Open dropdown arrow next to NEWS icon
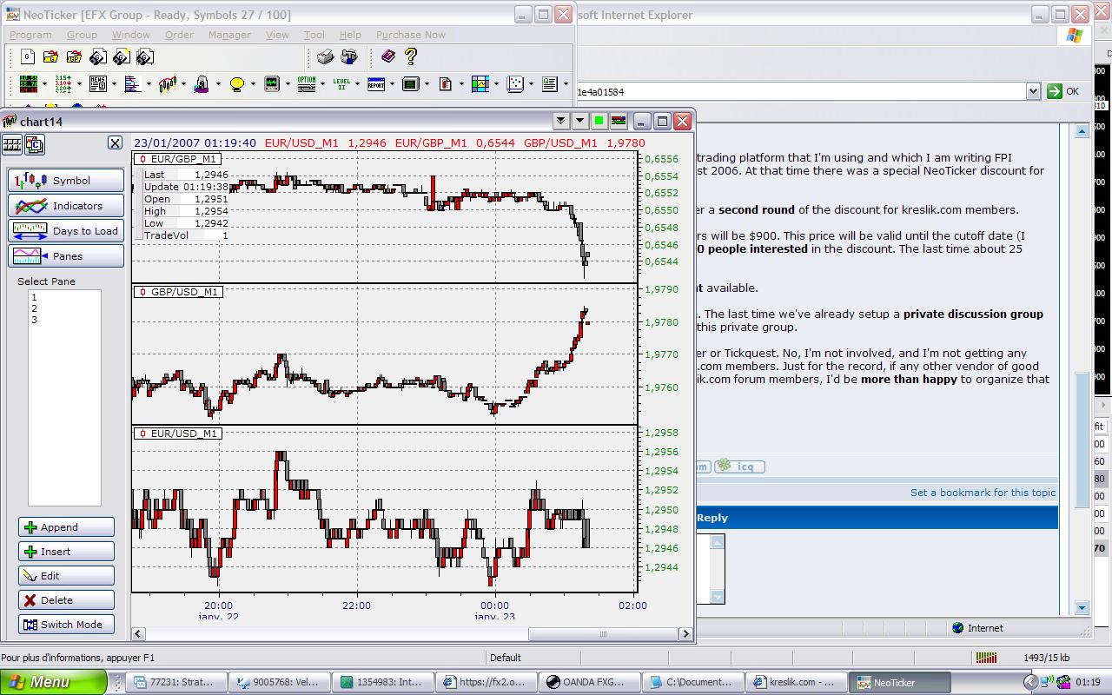The width and height of the screenshot is (1112, 695). pos(113,84)
